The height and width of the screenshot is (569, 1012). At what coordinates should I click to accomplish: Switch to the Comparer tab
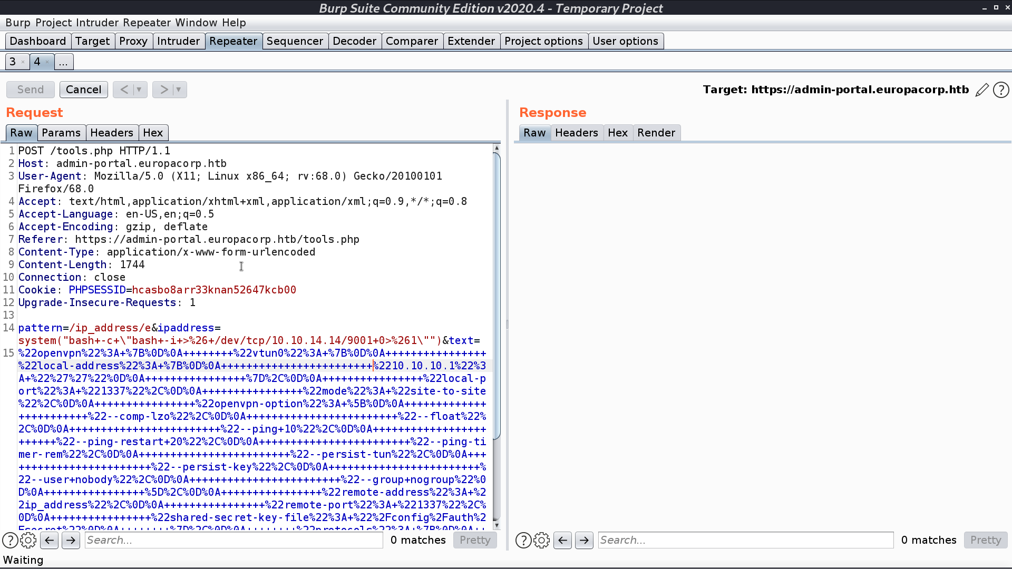(412, 41)
